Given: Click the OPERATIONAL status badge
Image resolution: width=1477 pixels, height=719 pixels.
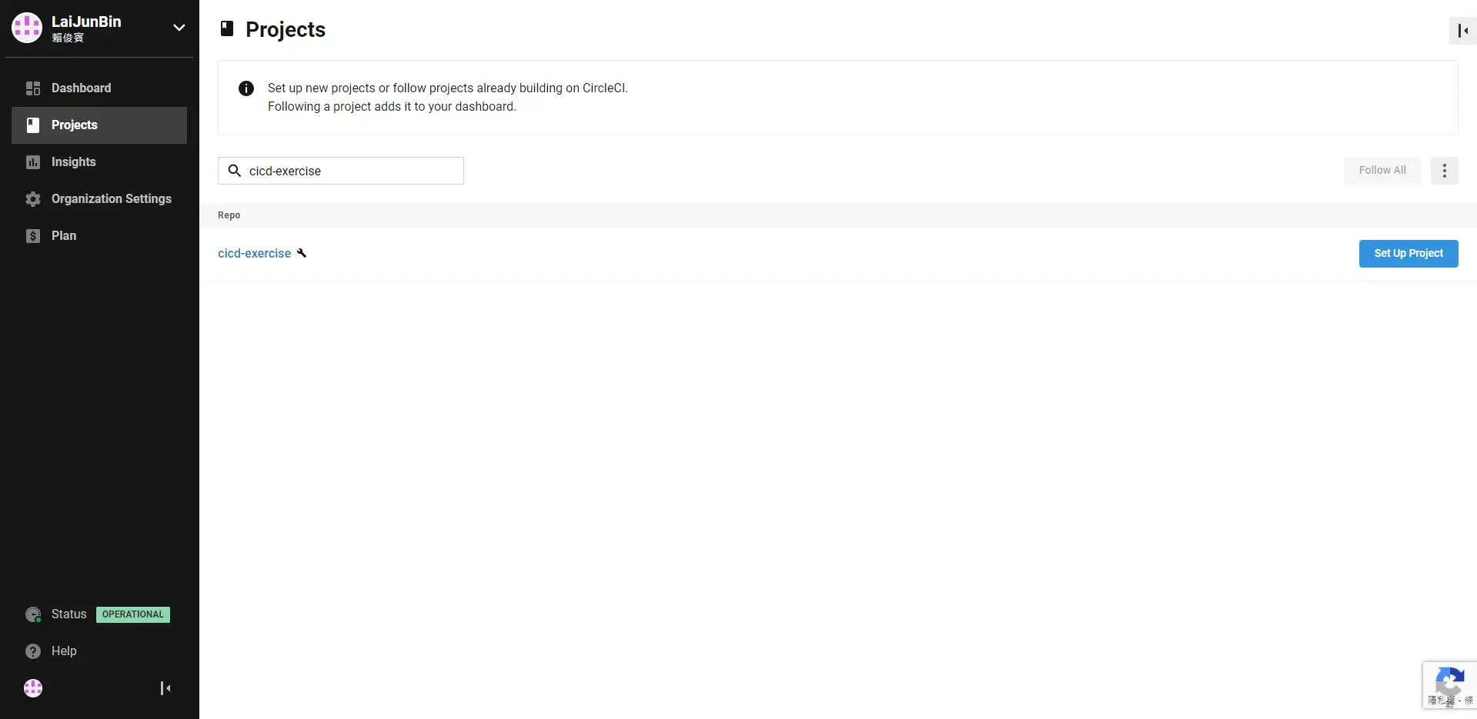Looking at the screenshot, I should coord(133,614).
